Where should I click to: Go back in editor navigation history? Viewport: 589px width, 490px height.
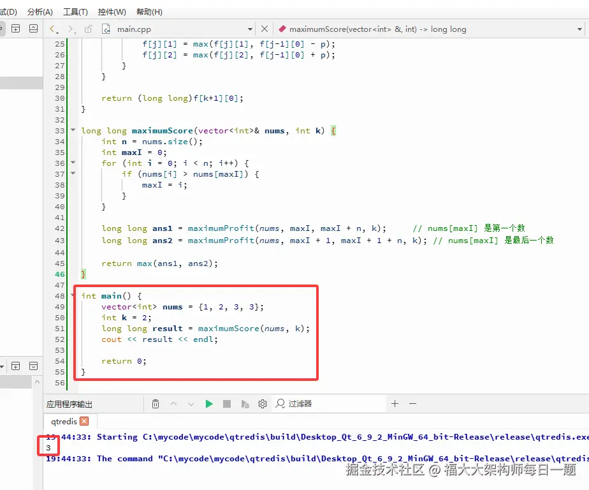[53, 29]
